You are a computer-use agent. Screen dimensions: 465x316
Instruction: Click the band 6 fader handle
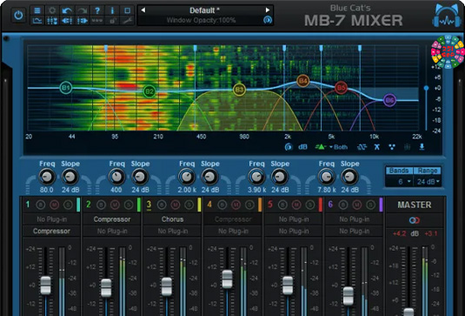point(349,296)
